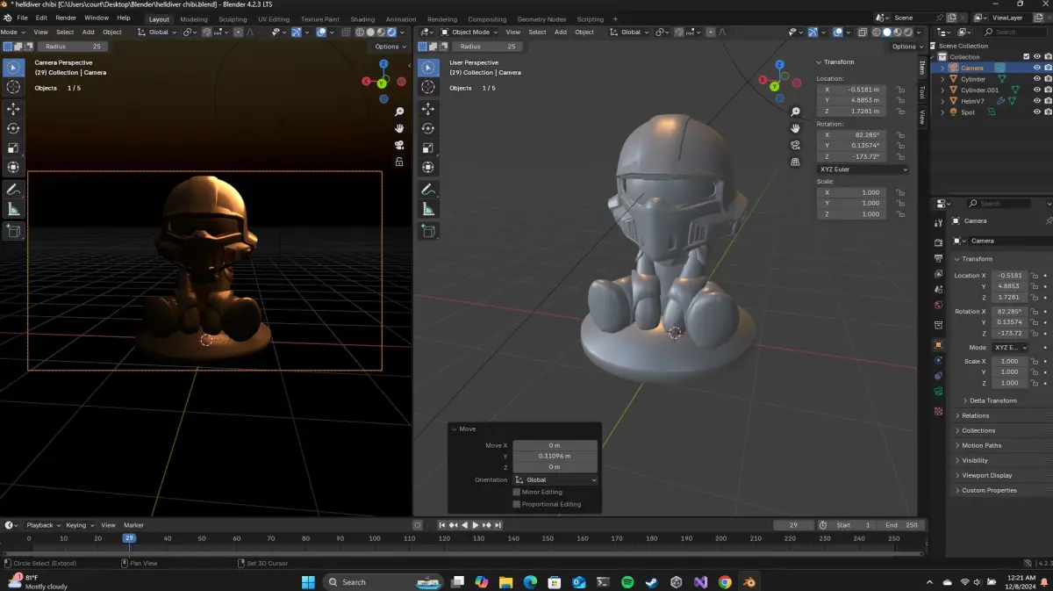Open the File menu
The width and height of the screenshot is (1053, 591).
click(x=22, y=18)
